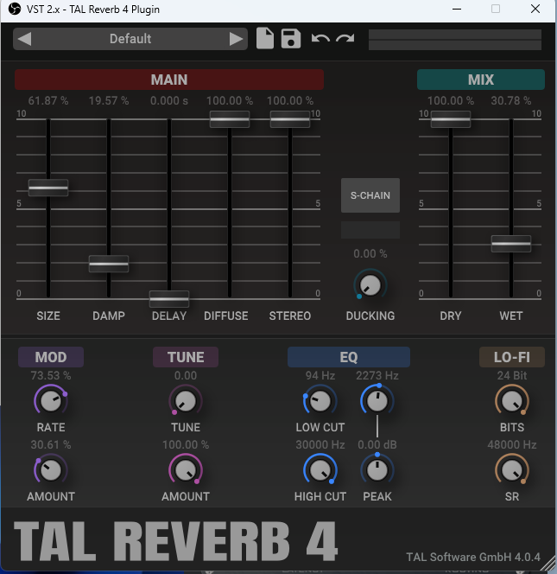Click the HIGH CUT knob
The image size is (557, 574).
320,469
